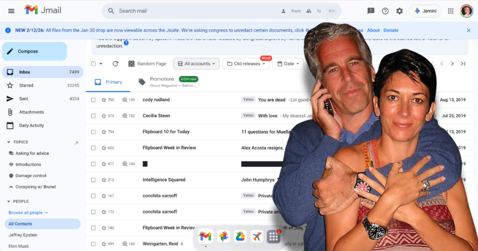Switch to the Primary tab

[x=108, y=82]
